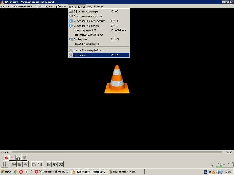Click the system clock 0:06

click(228, 172)
